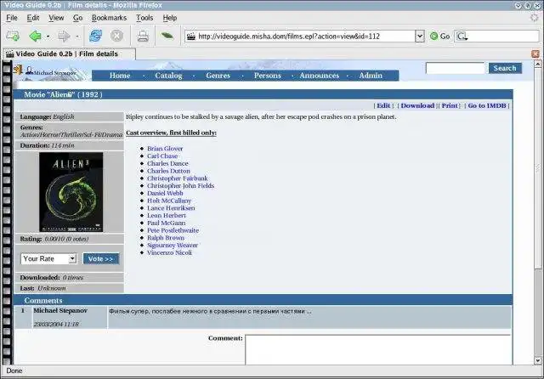Open the Vincenzo Nicoli cast link
The image size is (544, 379).
coord(169,252)
